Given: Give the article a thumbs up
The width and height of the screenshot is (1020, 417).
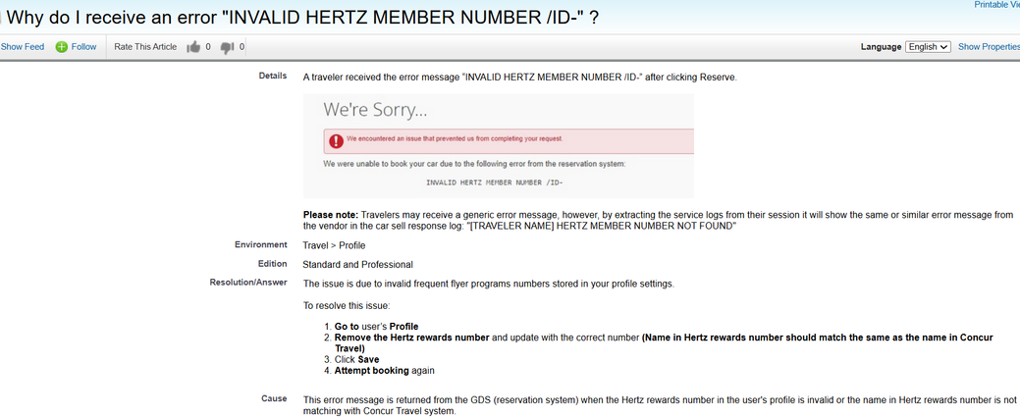Looking at the screenshot, I should (193, 47).
